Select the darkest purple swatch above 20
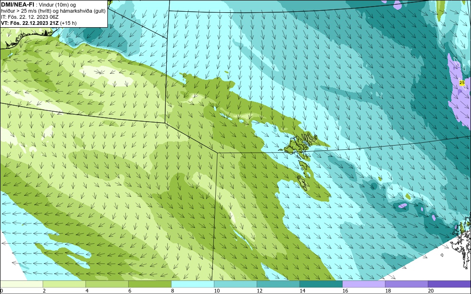 click(x=449, y=284)
